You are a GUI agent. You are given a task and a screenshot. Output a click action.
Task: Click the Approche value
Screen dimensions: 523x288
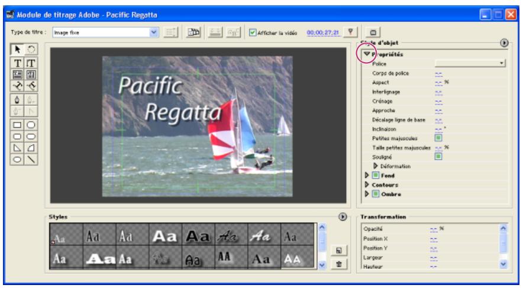[x=438, y=111]
